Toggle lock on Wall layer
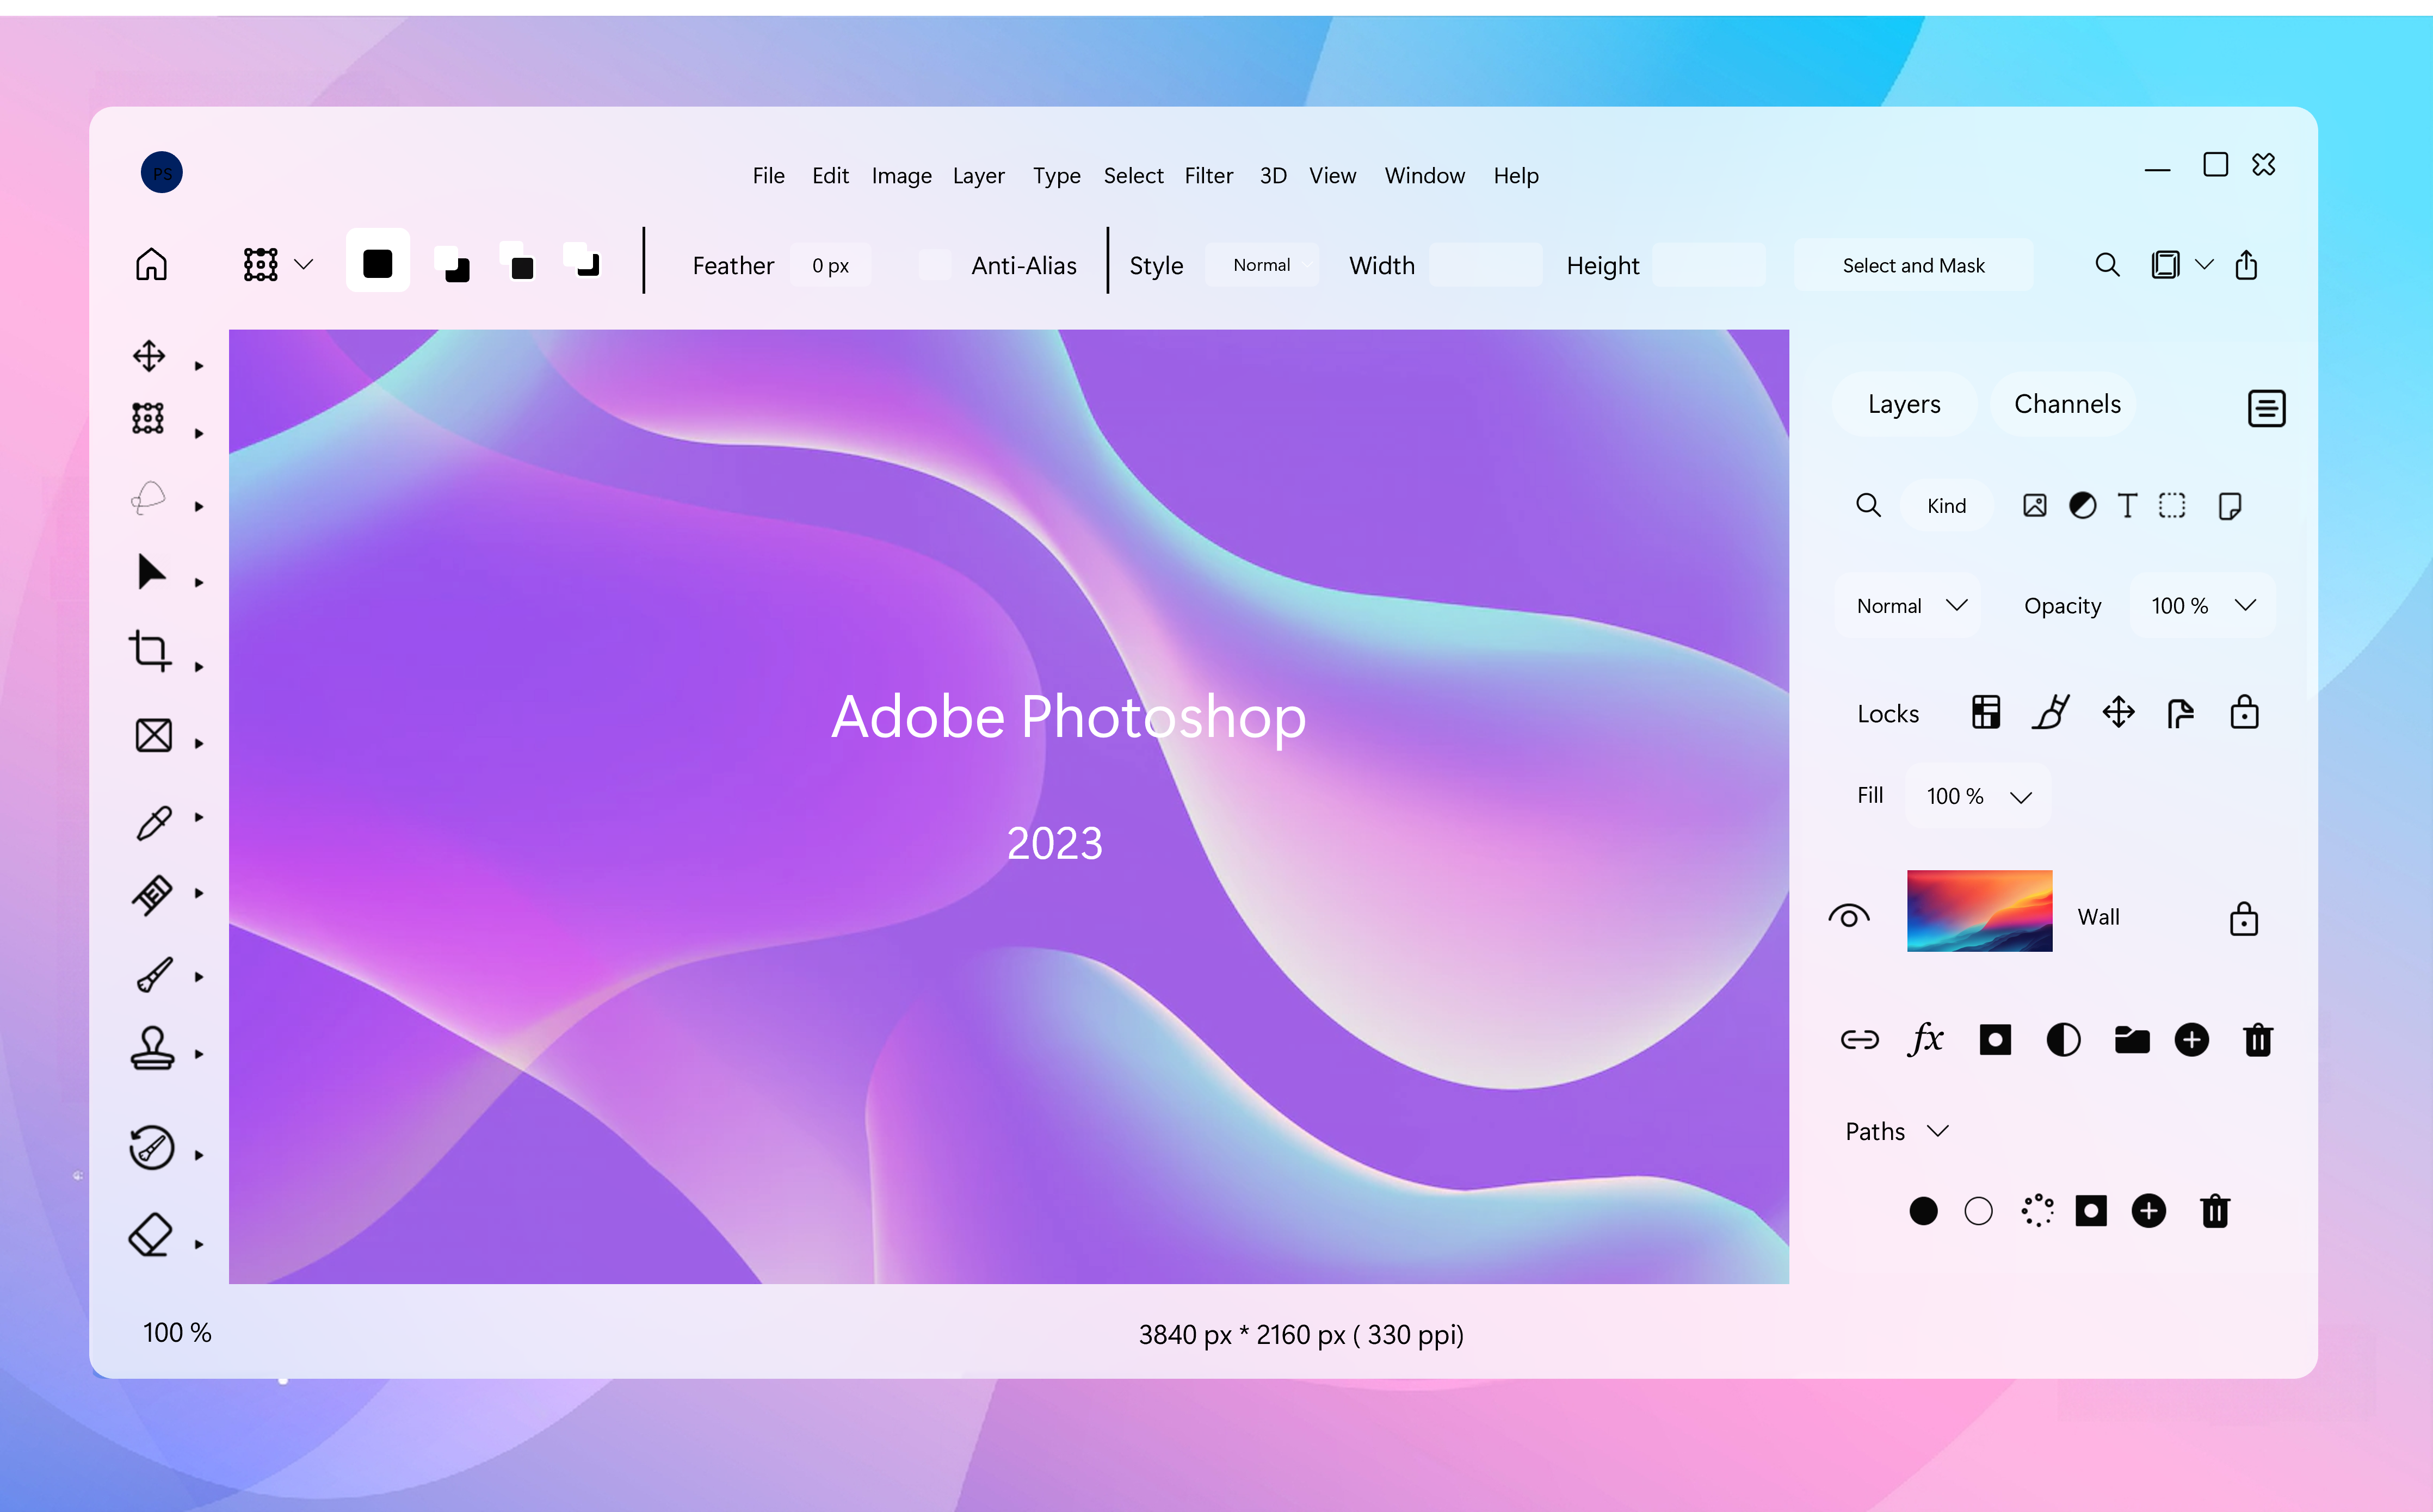This screenshot has width=2433, height=1512. click(x=2244, y=918)
